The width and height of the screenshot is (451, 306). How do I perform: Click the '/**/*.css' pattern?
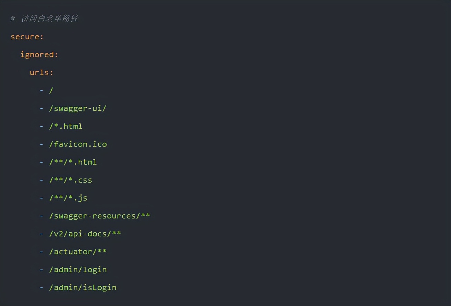tap(70, 180)
